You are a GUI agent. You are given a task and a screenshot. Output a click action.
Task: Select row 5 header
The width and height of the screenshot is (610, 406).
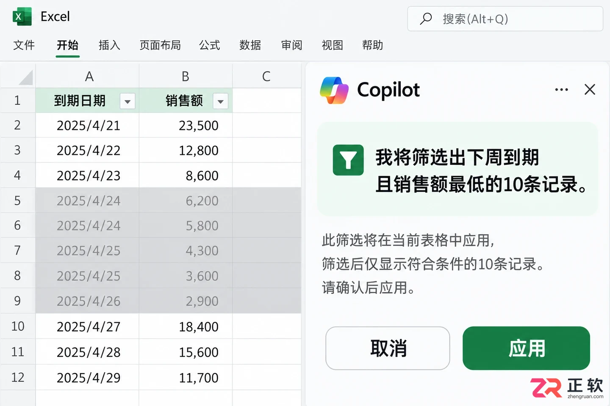(17, 200)
